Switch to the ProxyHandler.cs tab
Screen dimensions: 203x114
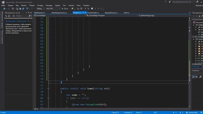click(93, 13)
